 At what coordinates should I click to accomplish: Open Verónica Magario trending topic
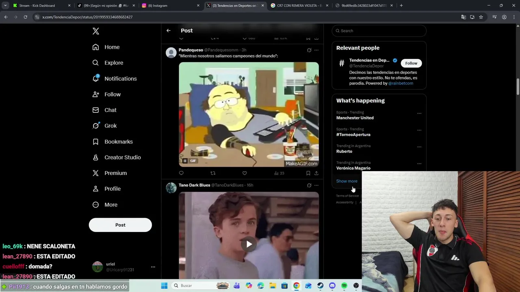pyautogui.click(x=353, y=168)
